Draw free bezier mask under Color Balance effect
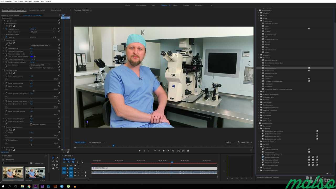This screenshot has width=336, height=189. coord(14,73)
